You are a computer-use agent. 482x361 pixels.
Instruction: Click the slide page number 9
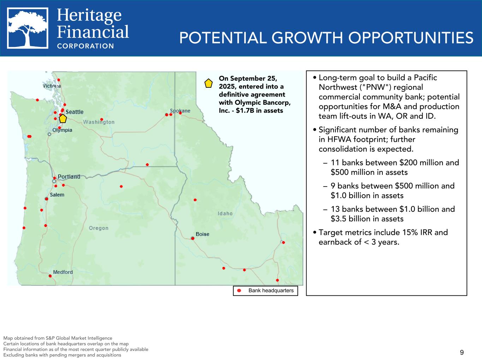462,352
